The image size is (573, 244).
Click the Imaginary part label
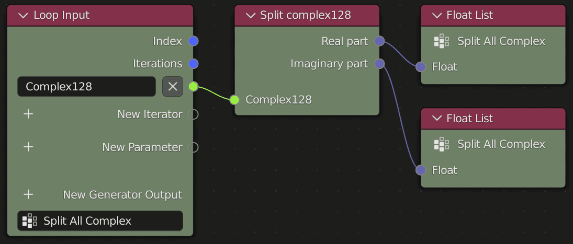pyautogui.click(x=329, y=64)
